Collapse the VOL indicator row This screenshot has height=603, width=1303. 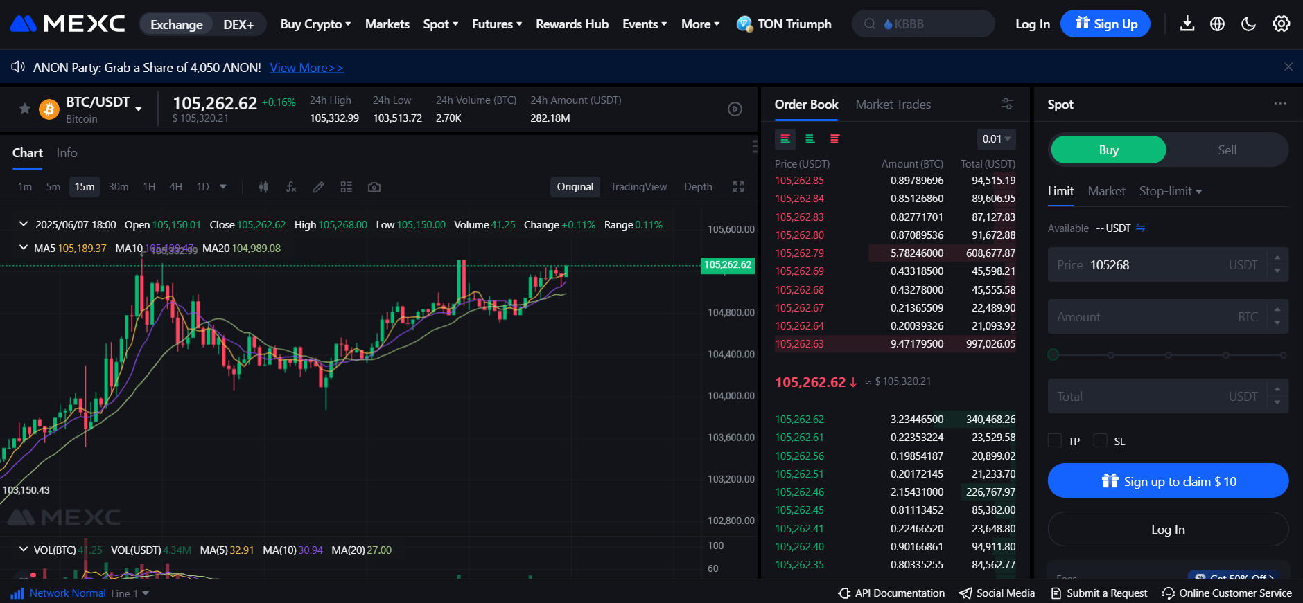[24, 550]
